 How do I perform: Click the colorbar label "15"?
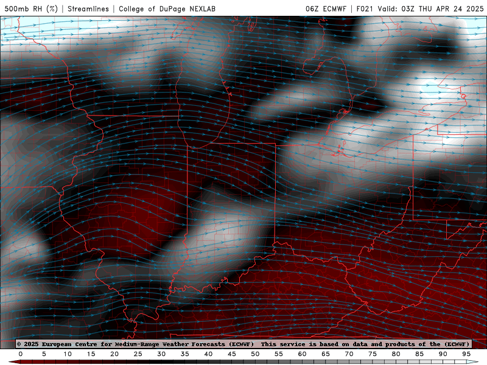click(x=91, y=354)
